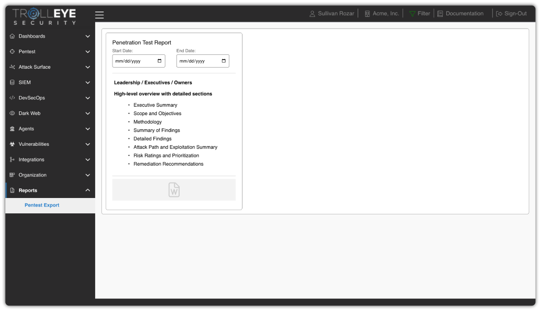
Task: Open the DevSecOps sidebar menu
Action: [32, 98]
